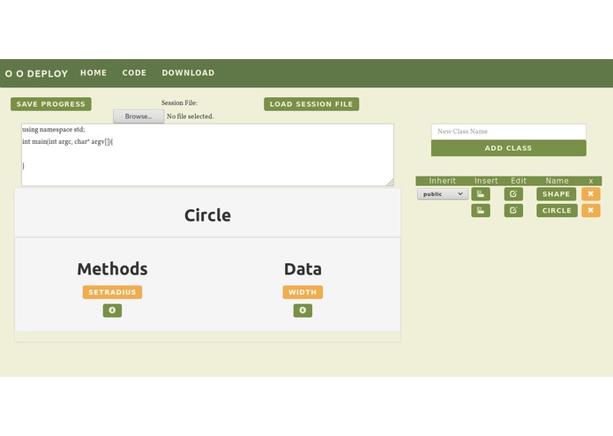
Task: Click inside the main code textarea
Action: click(x=207, y=154)
